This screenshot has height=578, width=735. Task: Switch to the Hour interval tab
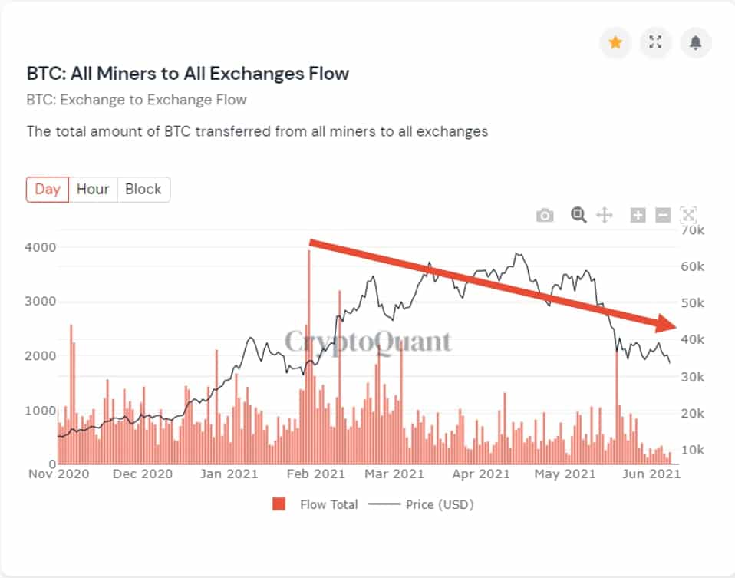click(x=93, y=189)
